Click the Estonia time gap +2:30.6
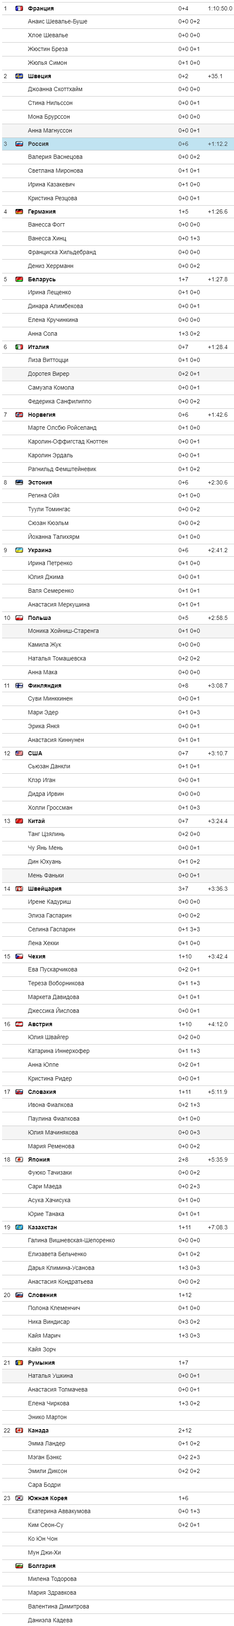 tap(218, 482)
